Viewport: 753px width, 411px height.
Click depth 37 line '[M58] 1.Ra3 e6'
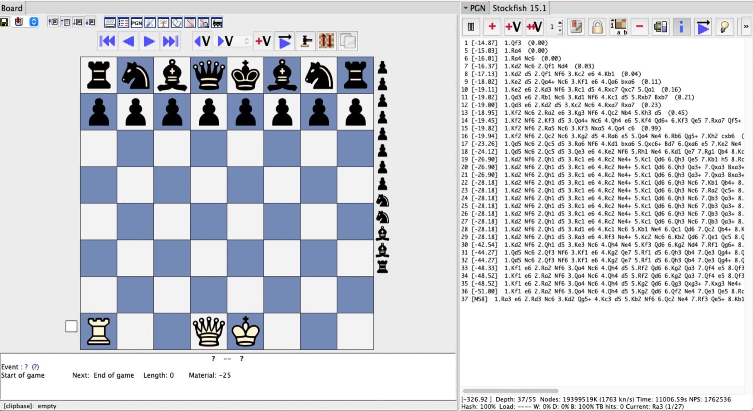(603, 299)
